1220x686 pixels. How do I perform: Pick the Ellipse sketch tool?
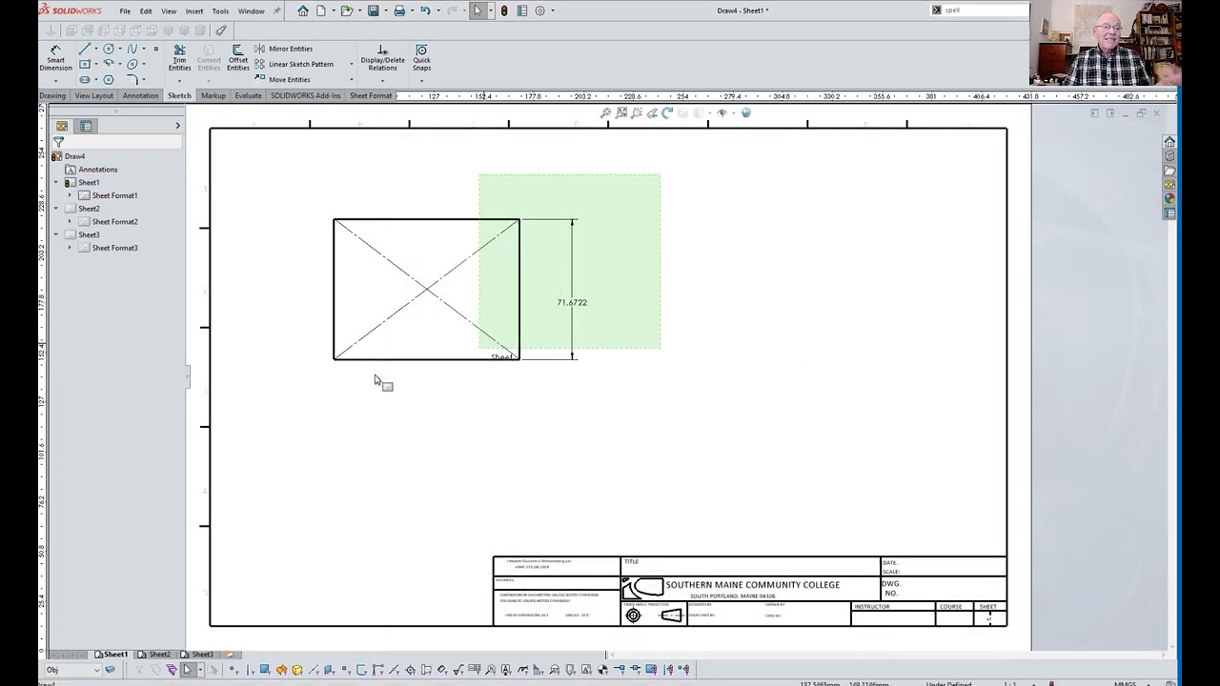click(x=132, y=64)
